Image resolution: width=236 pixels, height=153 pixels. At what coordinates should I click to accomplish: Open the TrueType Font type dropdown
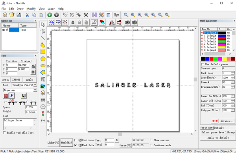pos(35,85)
